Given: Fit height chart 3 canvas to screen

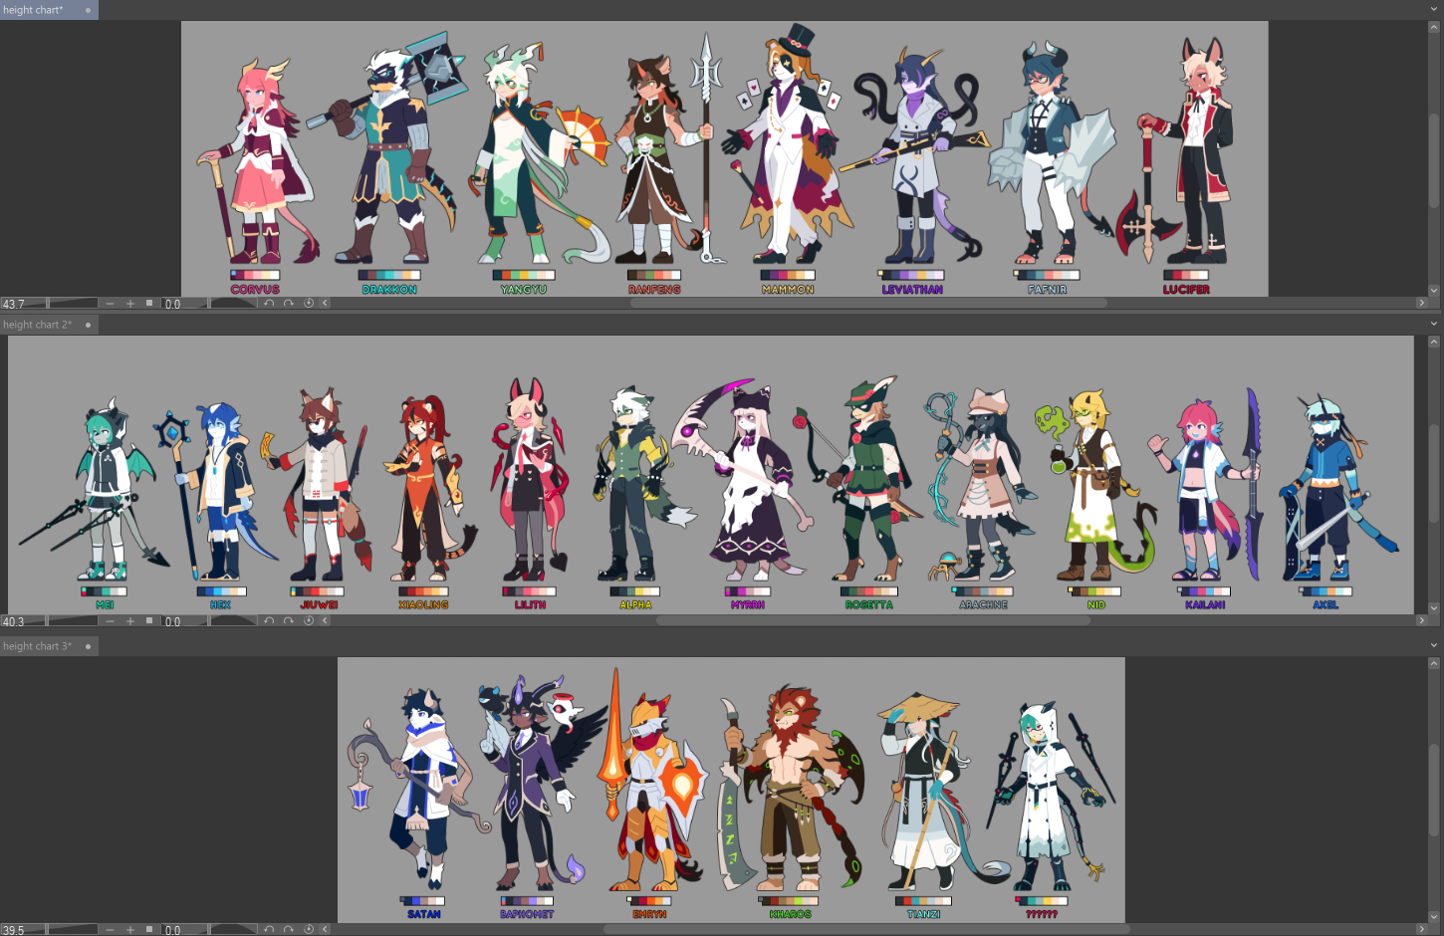Looking at the screenshot, I should click(x=149, y=930).
